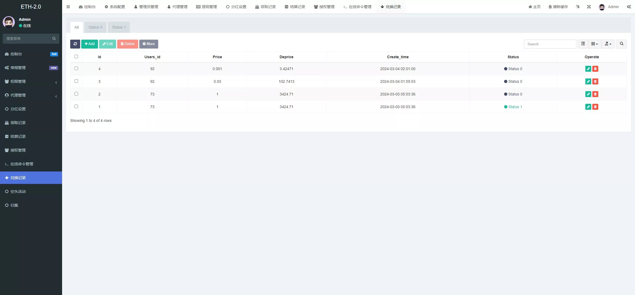This screenshot has width=635, height=295.
Task: Click the Add button
Action: [x=89, y=44]
